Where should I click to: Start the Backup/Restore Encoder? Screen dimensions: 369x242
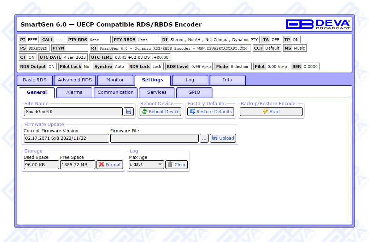coord(271,112)
